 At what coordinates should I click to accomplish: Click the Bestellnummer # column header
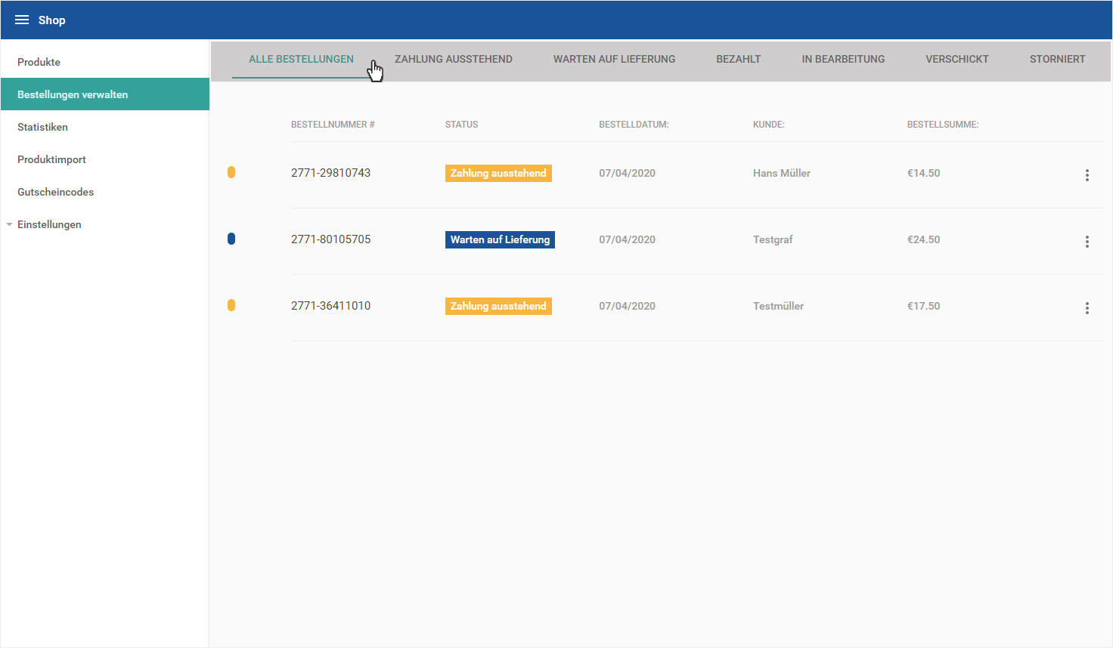click(333, 125)
